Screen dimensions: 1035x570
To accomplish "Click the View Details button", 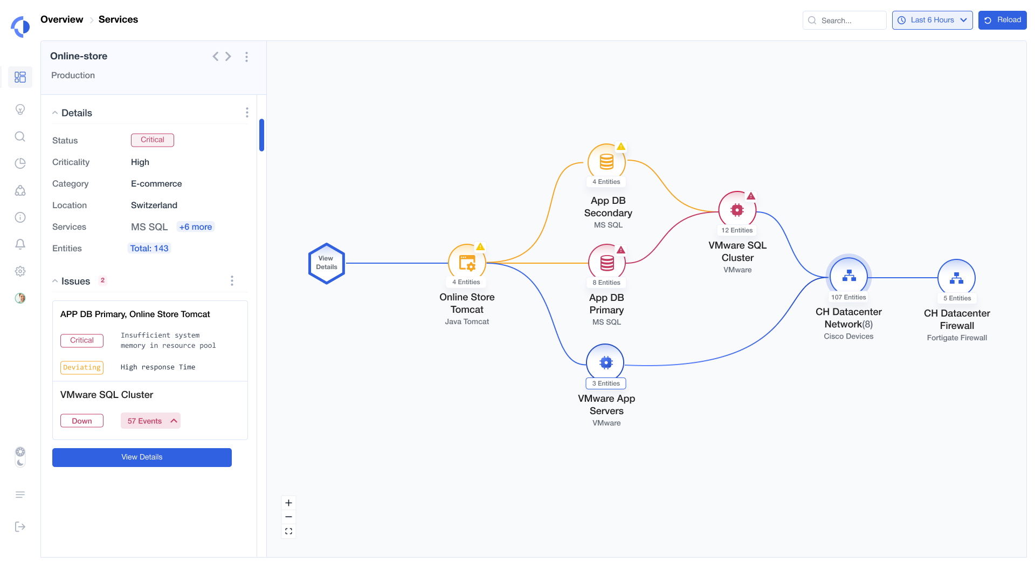I will pos(141,457).
